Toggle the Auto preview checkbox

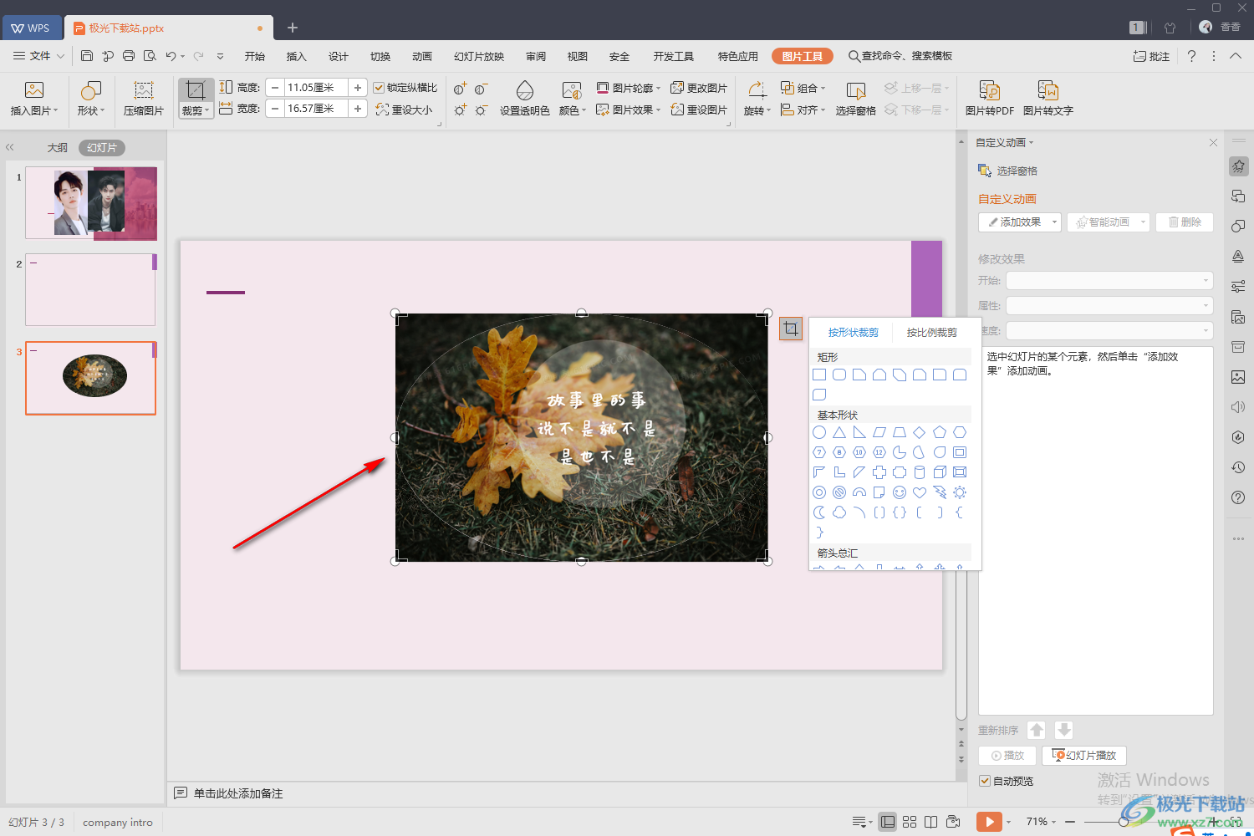[985, 781]
